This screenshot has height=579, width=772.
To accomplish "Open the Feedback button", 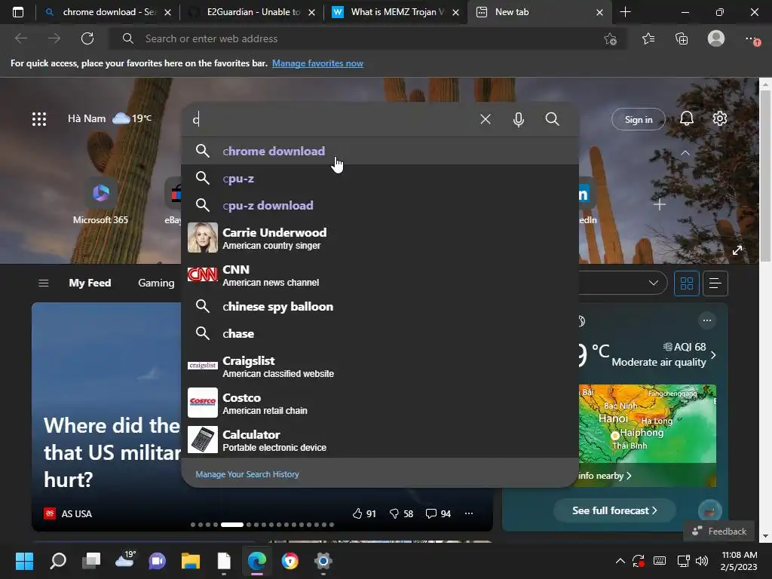I will click(718, 532).
